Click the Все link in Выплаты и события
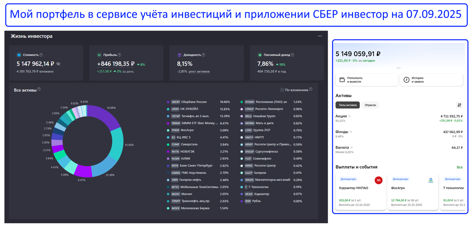This screenshot has height=229, width=473. pos(460,167)
